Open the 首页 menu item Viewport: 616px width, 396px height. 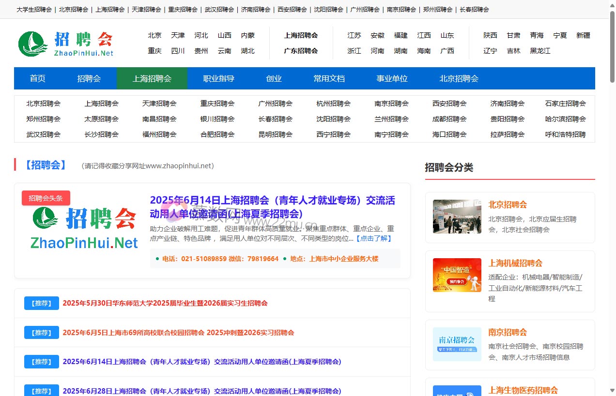point(37,78)
